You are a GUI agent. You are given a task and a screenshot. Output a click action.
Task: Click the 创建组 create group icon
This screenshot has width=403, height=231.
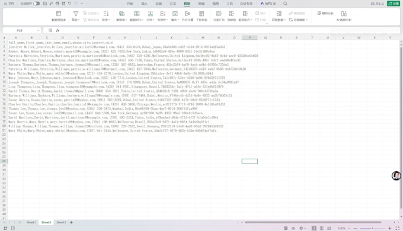(231, 14)
